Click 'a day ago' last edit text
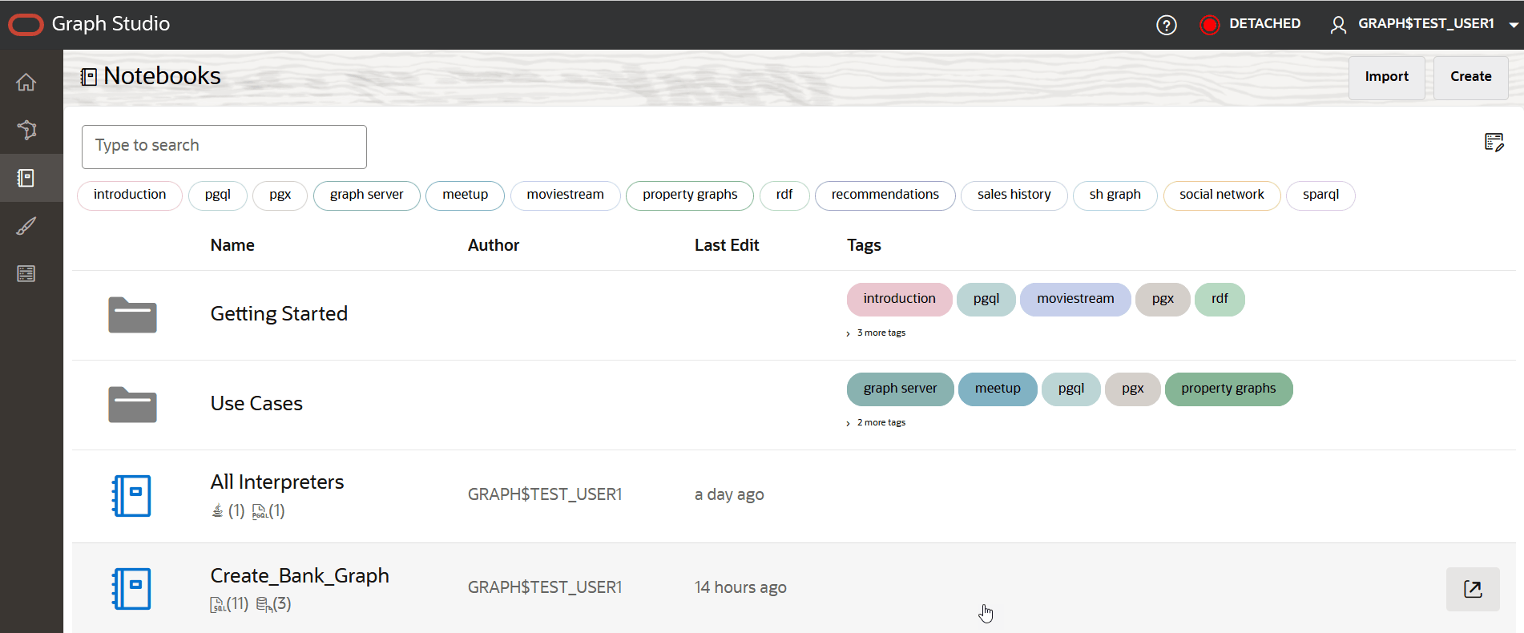1524x633 pixels. (x=729, y=494)
